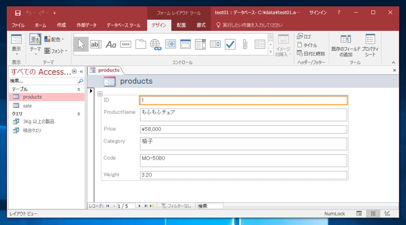Click the layout selector handle near ID
This screenshot has height=225, width=406.
100,94
